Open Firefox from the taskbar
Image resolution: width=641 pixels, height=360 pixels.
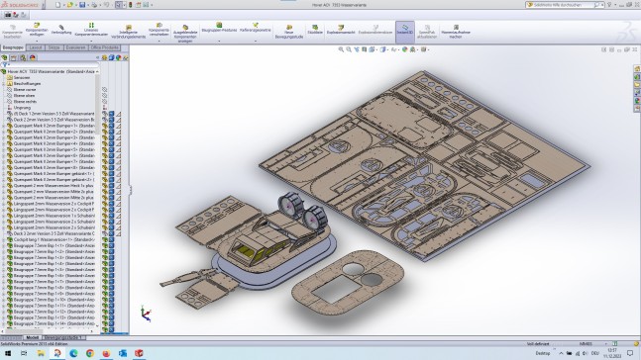(x=106, y=353)
